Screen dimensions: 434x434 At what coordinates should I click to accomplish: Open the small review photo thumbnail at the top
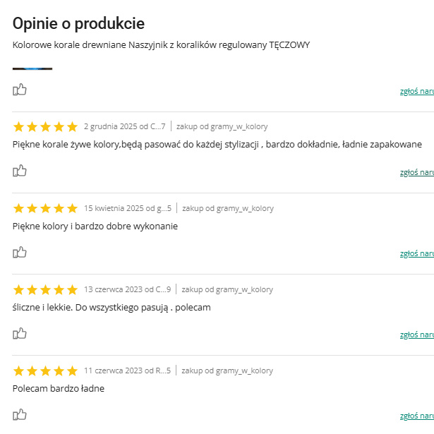[x=32, y=68]
